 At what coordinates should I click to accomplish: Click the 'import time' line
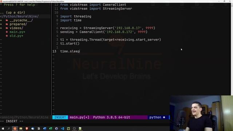[71, 20]
